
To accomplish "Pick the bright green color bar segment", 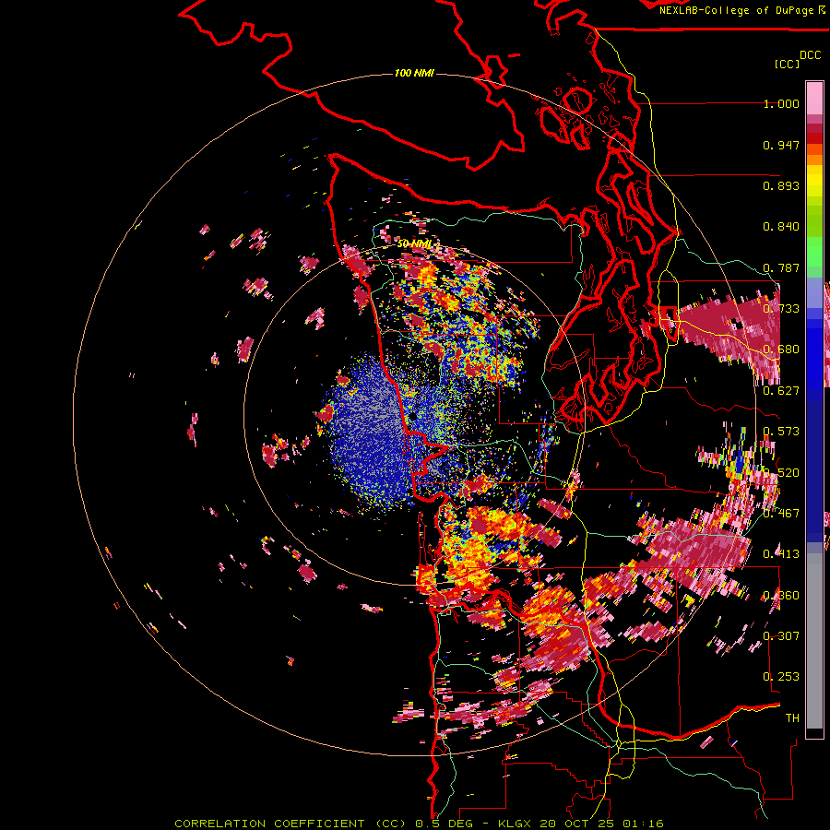I will (x=814, y=252).
